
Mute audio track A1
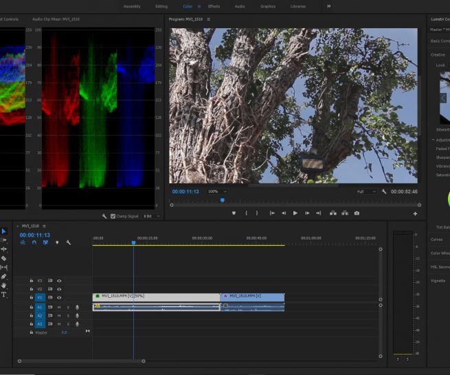pyautogui.click(x=59, y=307)
